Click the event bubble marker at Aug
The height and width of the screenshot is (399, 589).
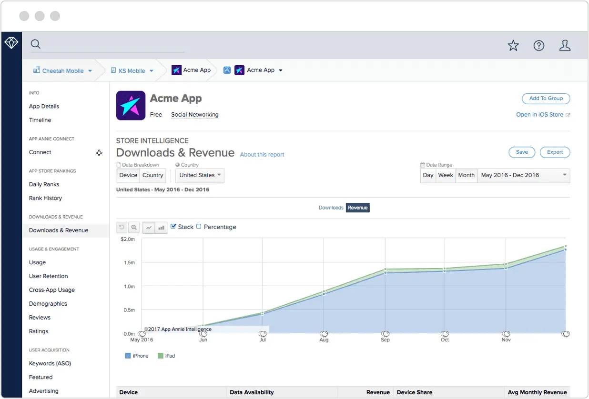point(324,334)
